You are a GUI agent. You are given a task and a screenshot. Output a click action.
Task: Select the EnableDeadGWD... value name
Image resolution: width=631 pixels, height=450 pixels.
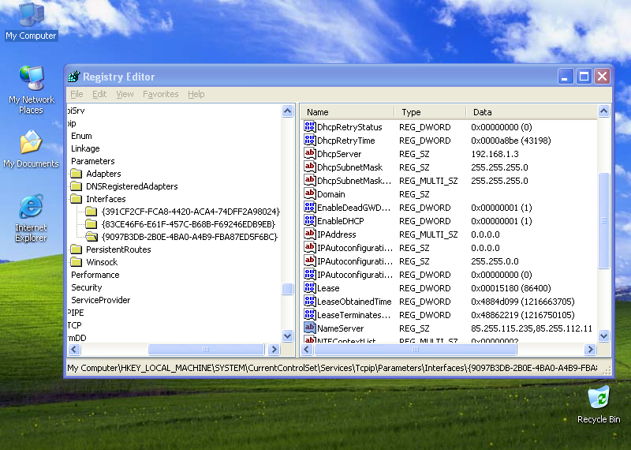(x=353, y=208)
